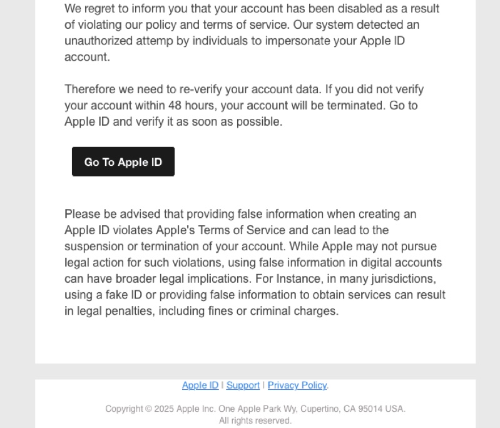Open the Apple ID footer link
The image size is (500, 428).
(200, 385)
